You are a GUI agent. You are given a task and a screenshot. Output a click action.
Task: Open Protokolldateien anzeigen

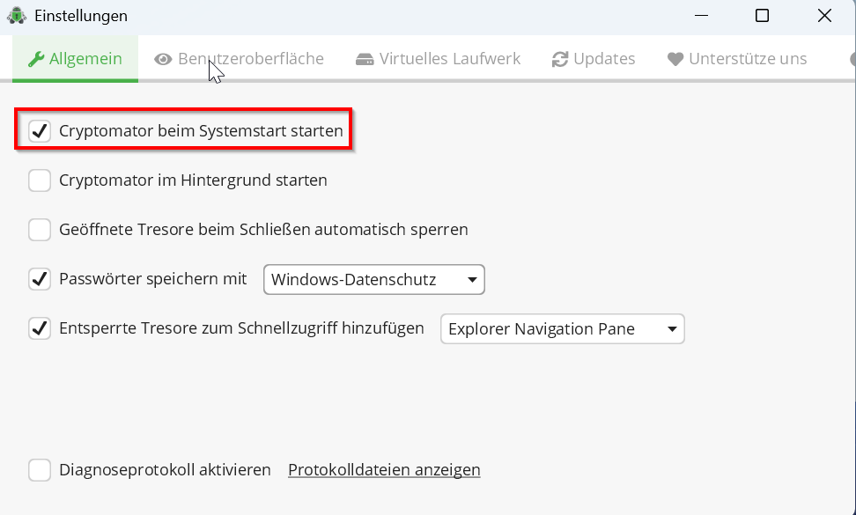tap(383, 469)
